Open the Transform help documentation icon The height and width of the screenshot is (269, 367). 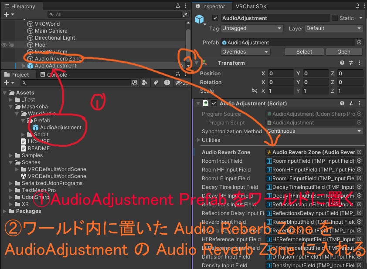pos(343,63)
